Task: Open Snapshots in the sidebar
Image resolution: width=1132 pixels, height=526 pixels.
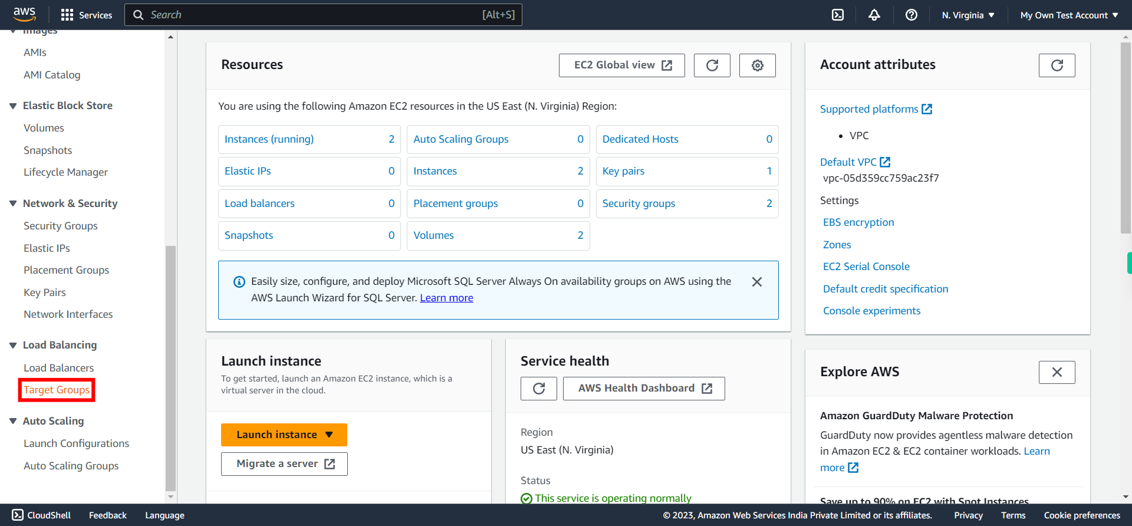Action: coord(48,150)
